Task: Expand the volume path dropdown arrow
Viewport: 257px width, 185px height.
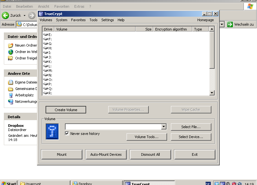Action: coord(164,127)
